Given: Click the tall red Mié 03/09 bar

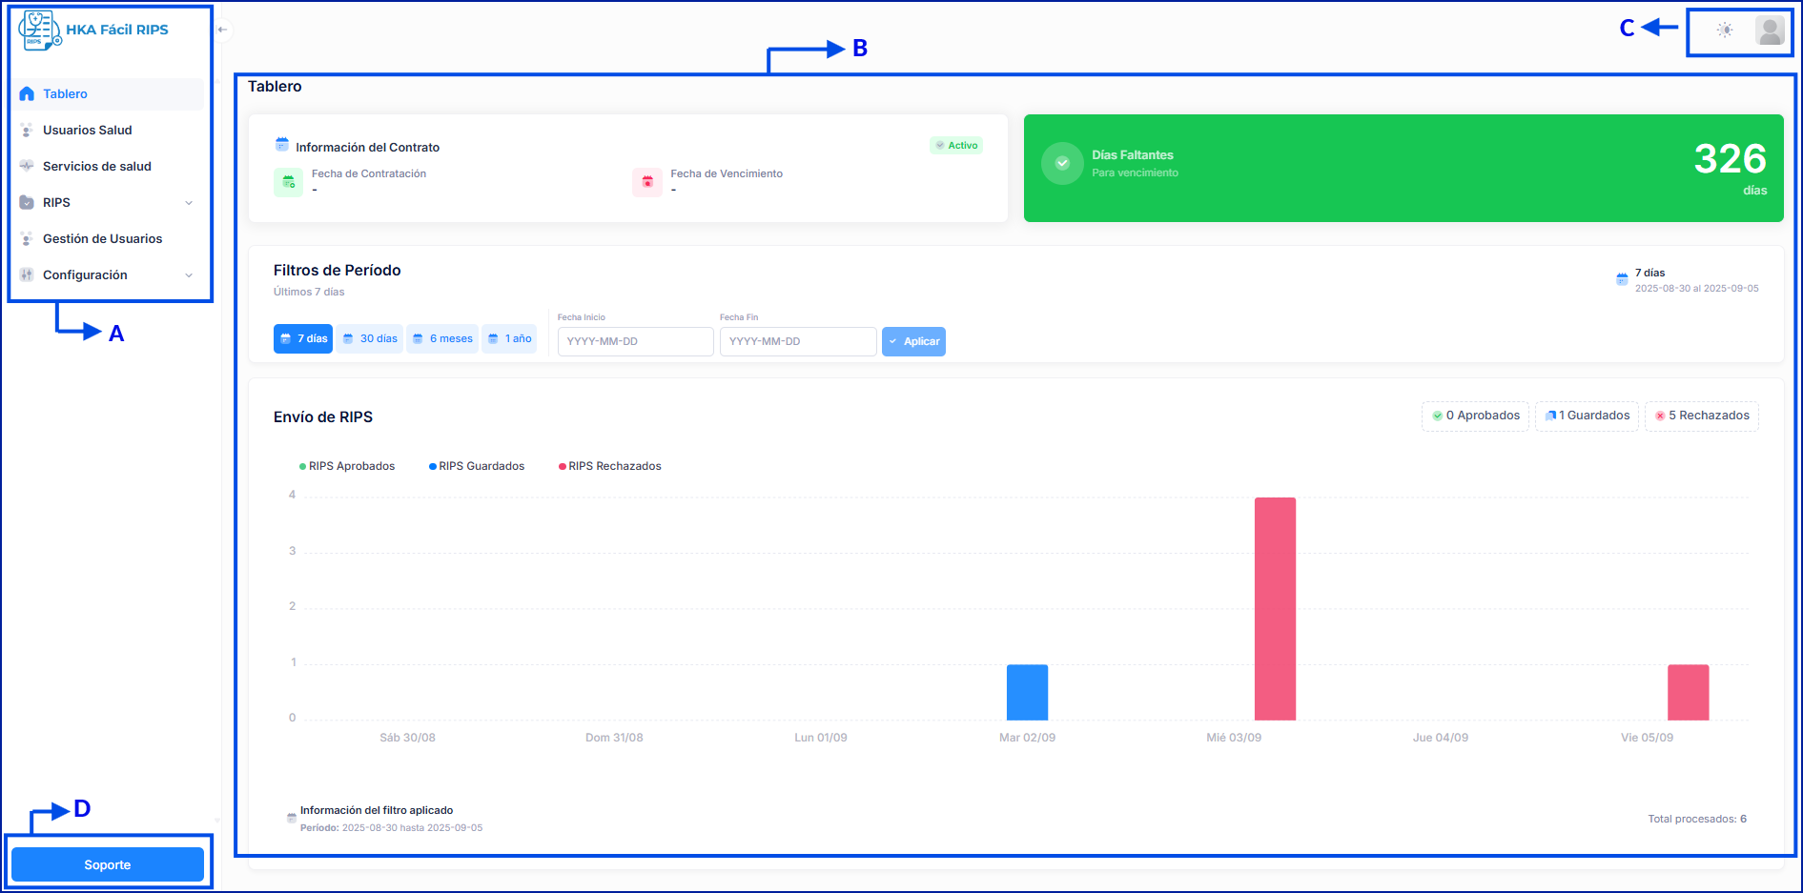Looking at the screenshot, I should coord(1275,608).
